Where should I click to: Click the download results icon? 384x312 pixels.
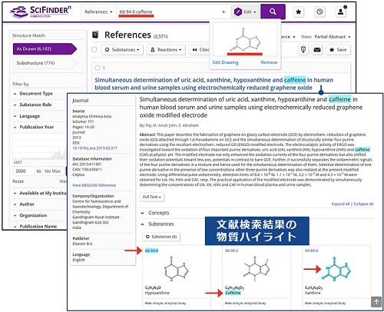coord(303,49)
